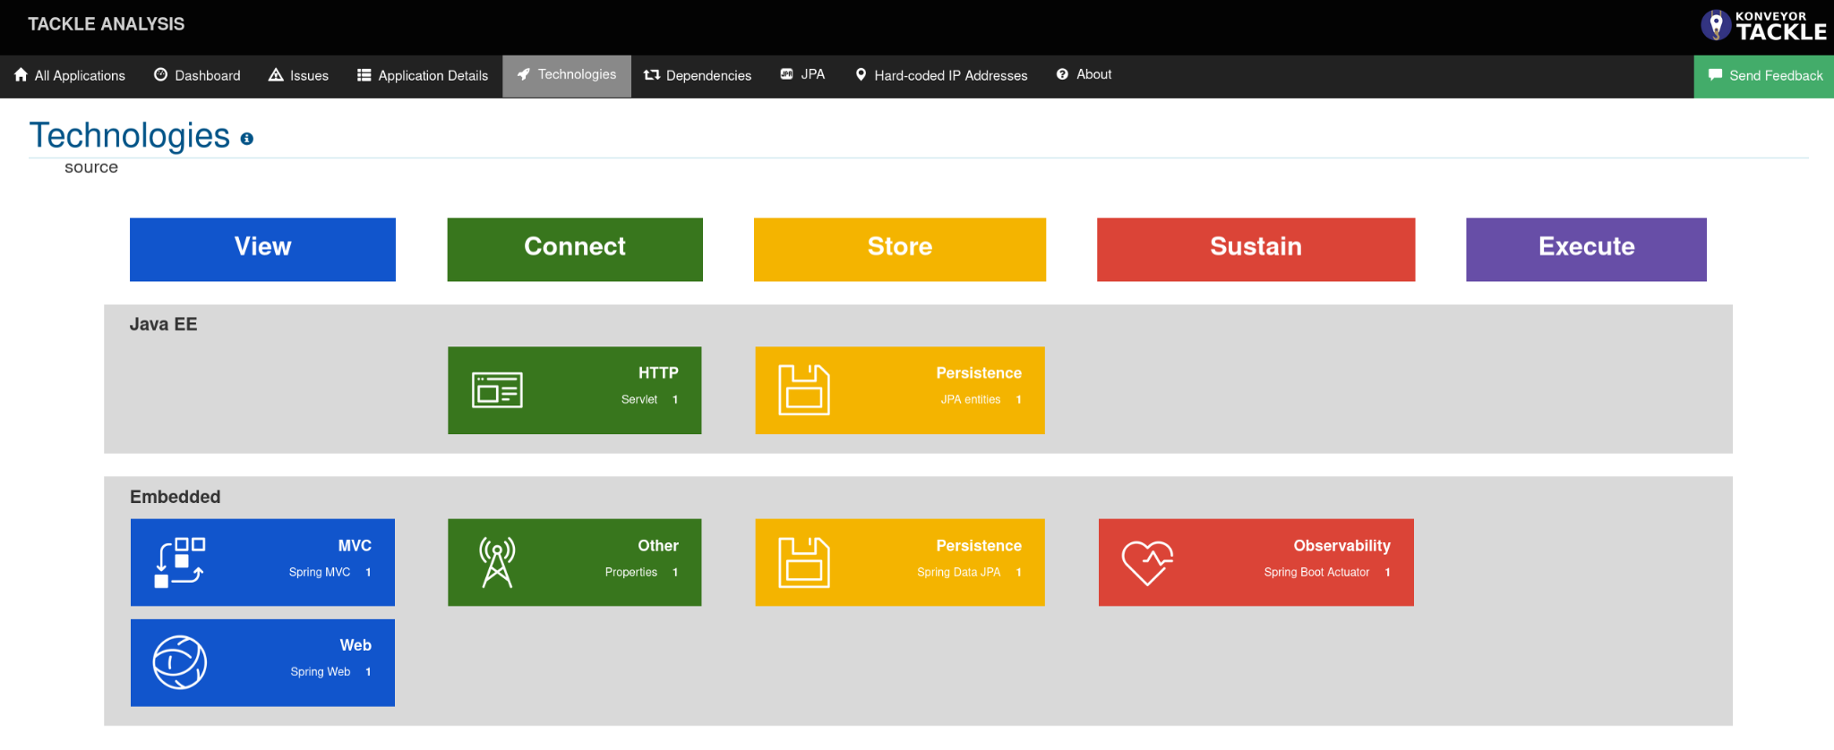Click the Send Feedback button
The width and height of the screenshot is (1834, 750).
click(x=1764, y=76)
